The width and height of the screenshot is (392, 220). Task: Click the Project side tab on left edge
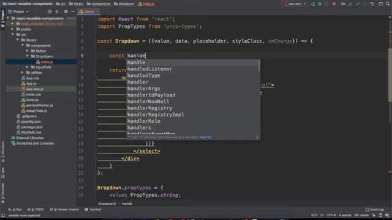point(2,20)
